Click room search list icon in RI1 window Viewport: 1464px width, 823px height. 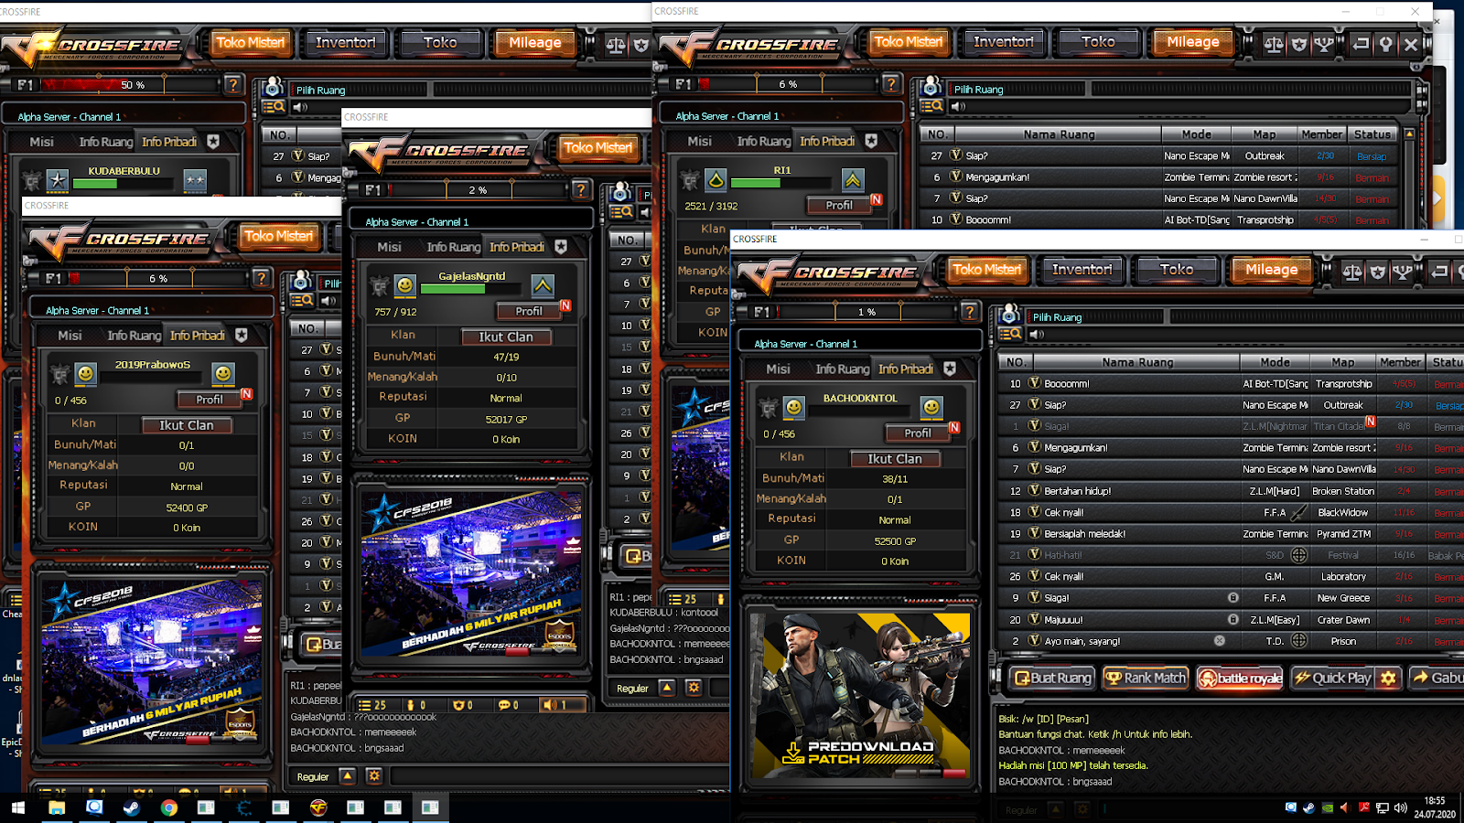coord(931,106)
